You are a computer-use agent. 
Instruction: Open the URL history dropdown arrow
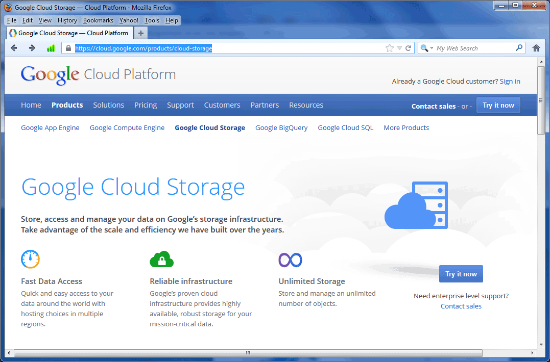click(x=399, y=48)
